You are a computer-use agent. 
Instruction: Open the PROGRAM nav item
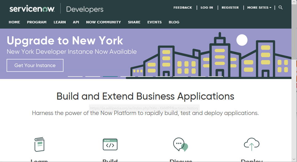click(37, 22)
